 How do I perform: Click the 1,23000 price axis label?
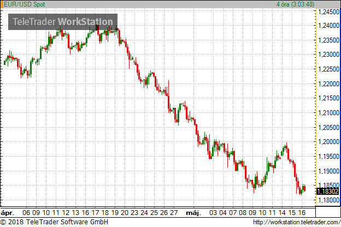(328, 55)
